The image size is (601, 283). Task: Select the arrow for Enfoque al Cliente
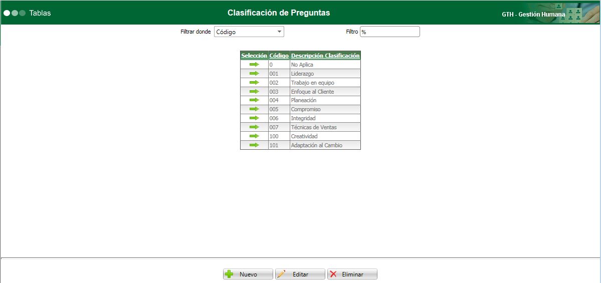click(x=254, y=92)
